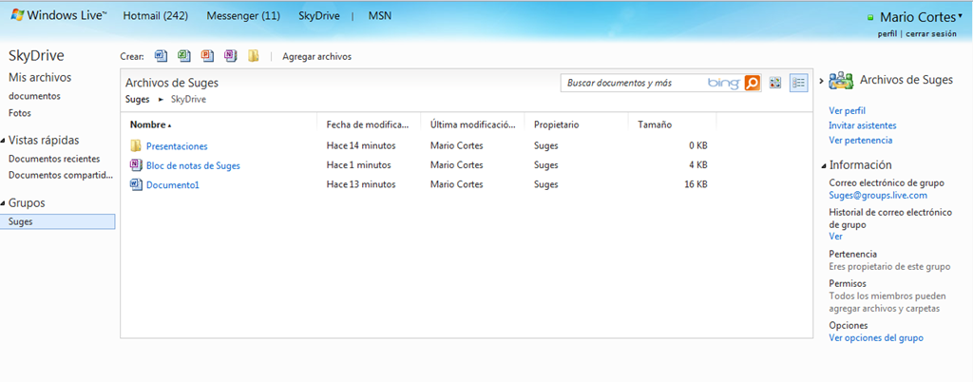
Task: Open Documento1 file link
Action: point(173,184)
